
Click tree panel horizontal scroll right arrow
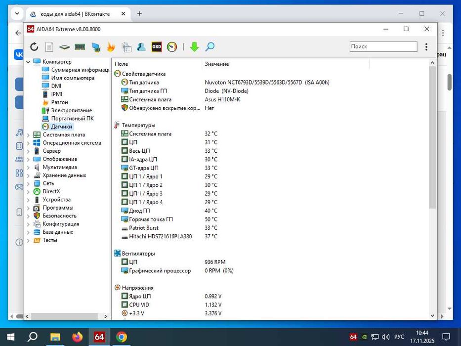(x=106, y=316)
